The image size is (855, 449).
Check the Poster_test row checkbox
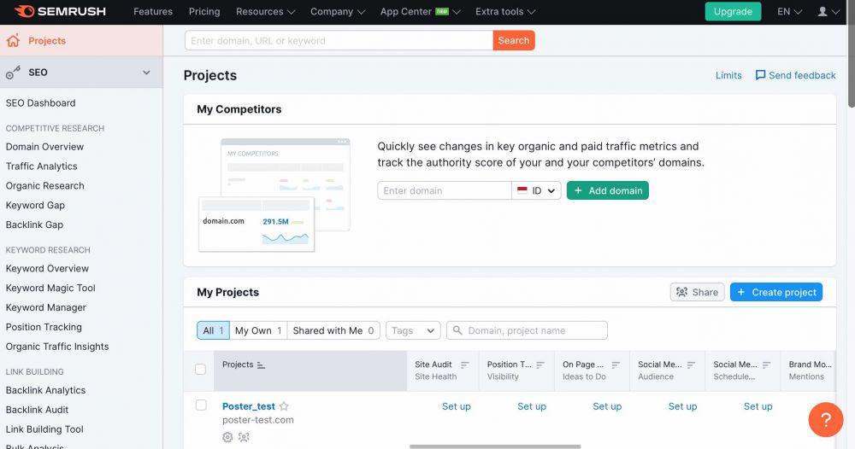pyautogui.click(x=201, y=405)
